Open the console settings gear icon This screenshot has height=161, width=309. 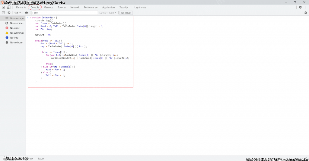click(x=306, y=13)
